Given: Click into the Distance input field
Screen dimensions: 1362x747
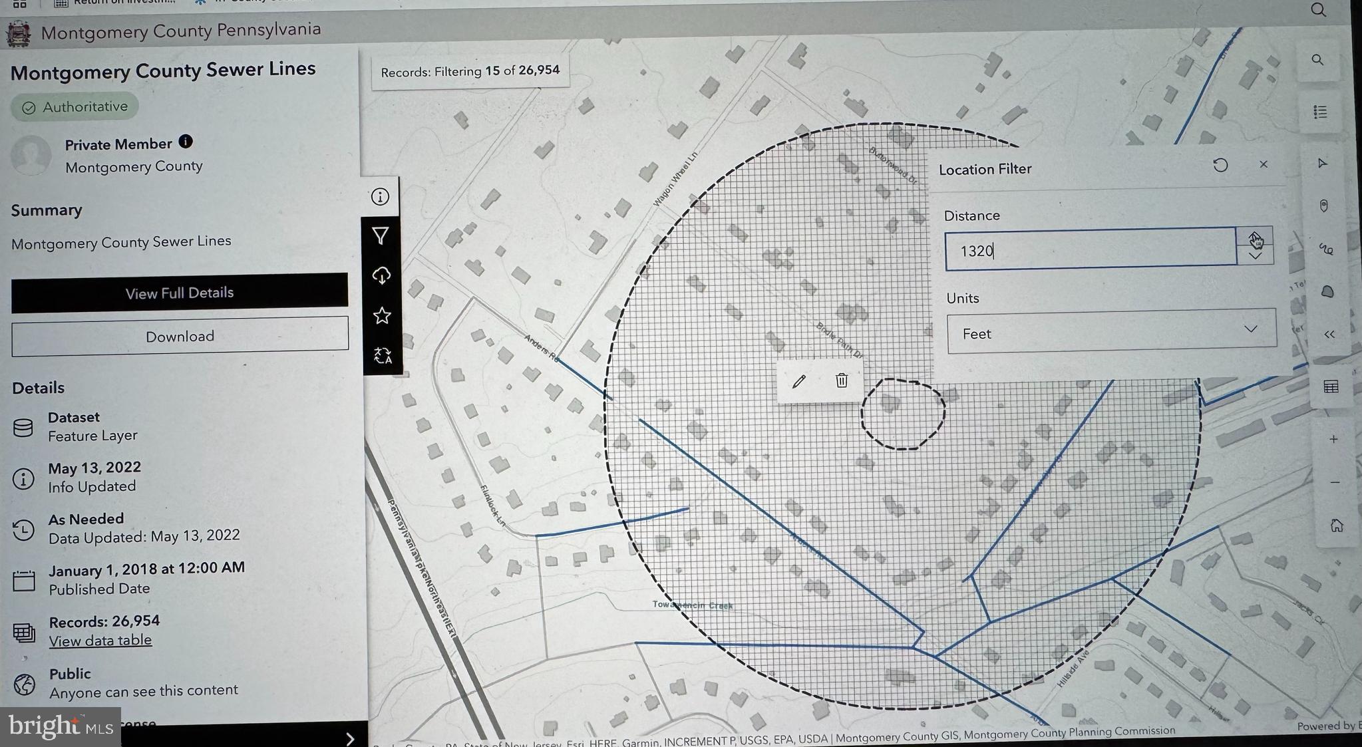Looking at the screenshot, I should coord(1090,249).
